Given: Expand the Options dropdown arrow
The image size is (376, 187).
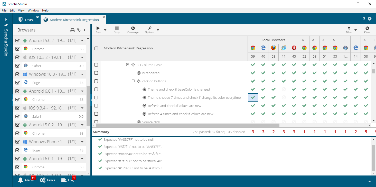Looking at the screenshot, I should pos(158,30).
